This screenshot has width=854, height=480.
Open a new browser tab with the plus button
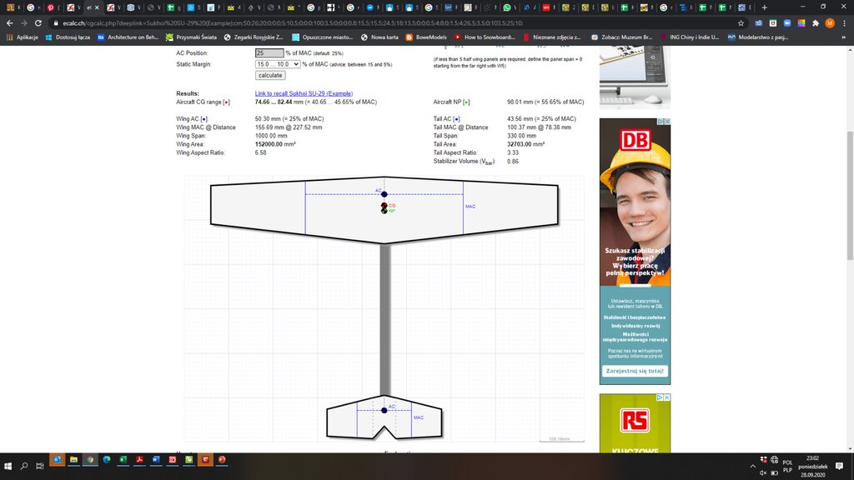[765, 7]
